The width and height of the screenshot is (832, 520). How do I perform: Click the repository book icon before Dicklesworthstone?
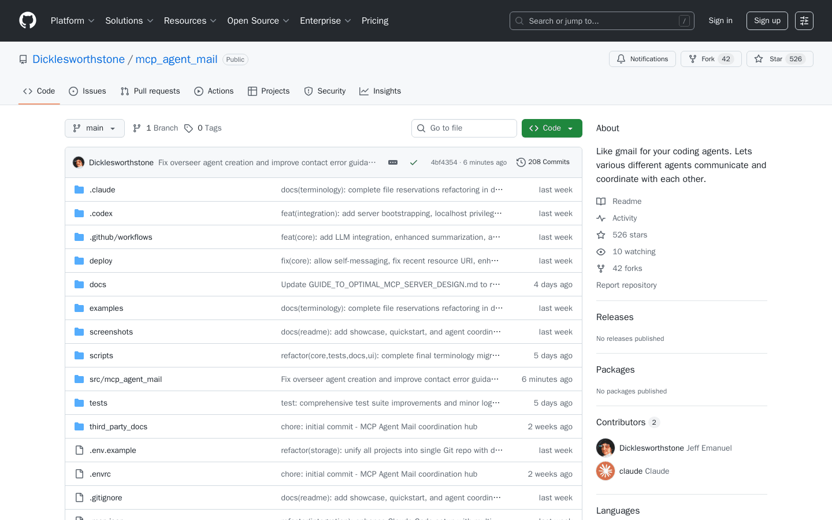[23, 59]
